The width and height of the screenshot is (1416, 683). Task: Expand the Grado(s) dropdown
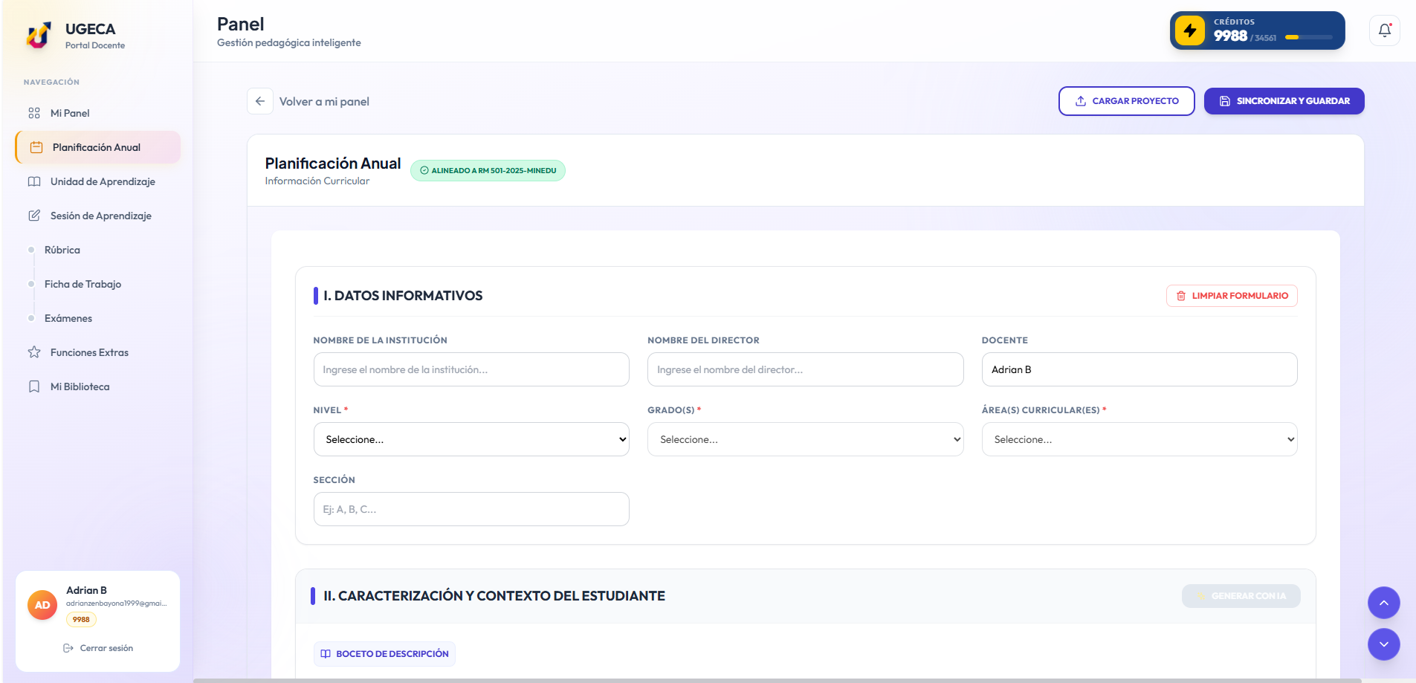805,439
